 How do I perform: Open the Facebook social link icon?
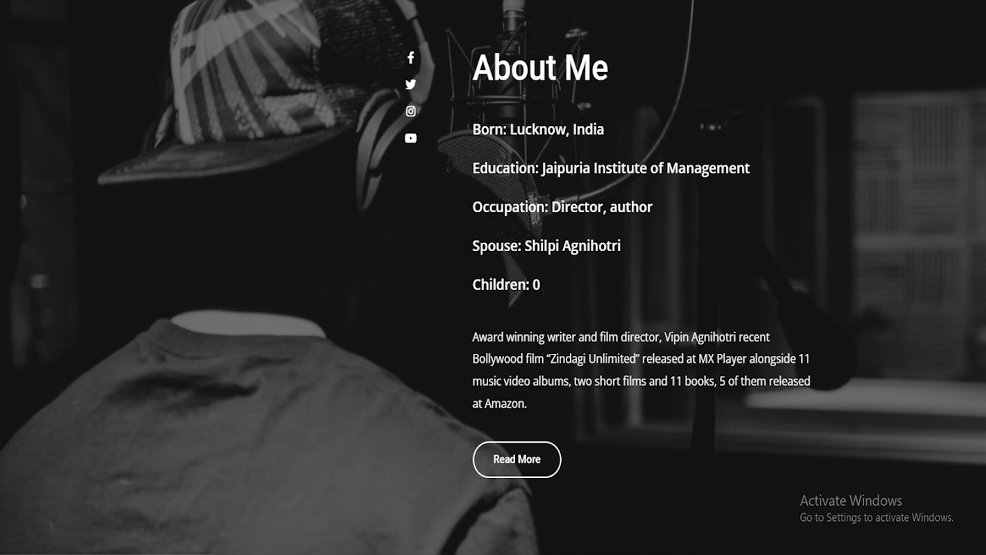(x=410, y=58)
